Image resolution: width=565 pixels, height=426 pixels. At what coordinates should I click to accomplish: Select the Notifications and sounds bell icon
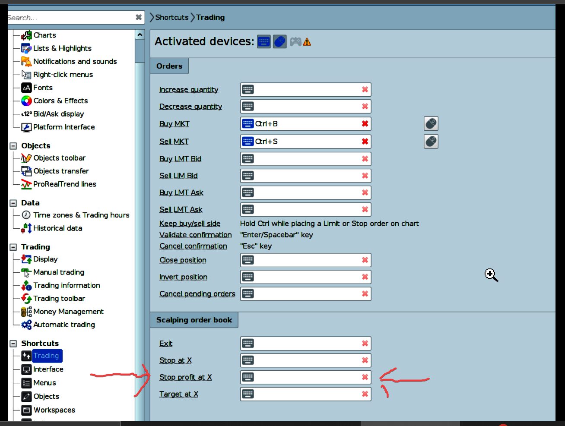[26, 61]
